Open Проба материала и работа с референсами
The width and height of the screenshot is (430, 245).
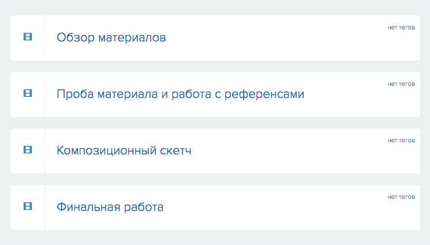pyautogui.click(x=181, y=95)
